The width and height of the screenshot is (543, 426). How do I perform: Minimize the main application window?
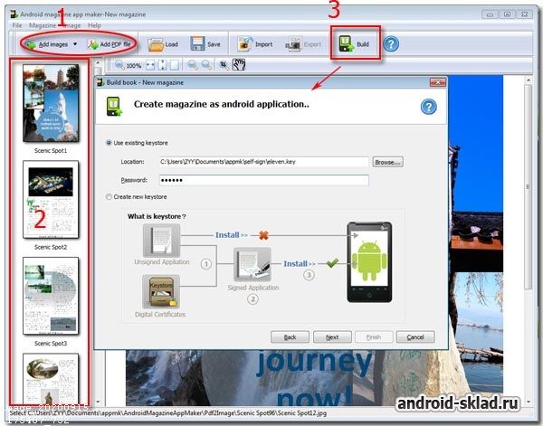point(490,14)
